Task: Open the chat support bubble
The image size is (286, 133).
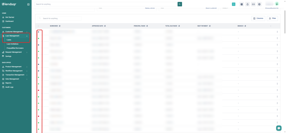Action: pos(278,128)
